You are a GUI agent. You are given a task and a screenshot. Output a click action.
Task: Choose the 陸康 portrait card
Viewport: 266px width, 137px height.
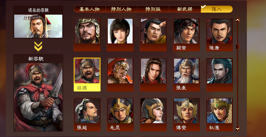coord(219,35)
